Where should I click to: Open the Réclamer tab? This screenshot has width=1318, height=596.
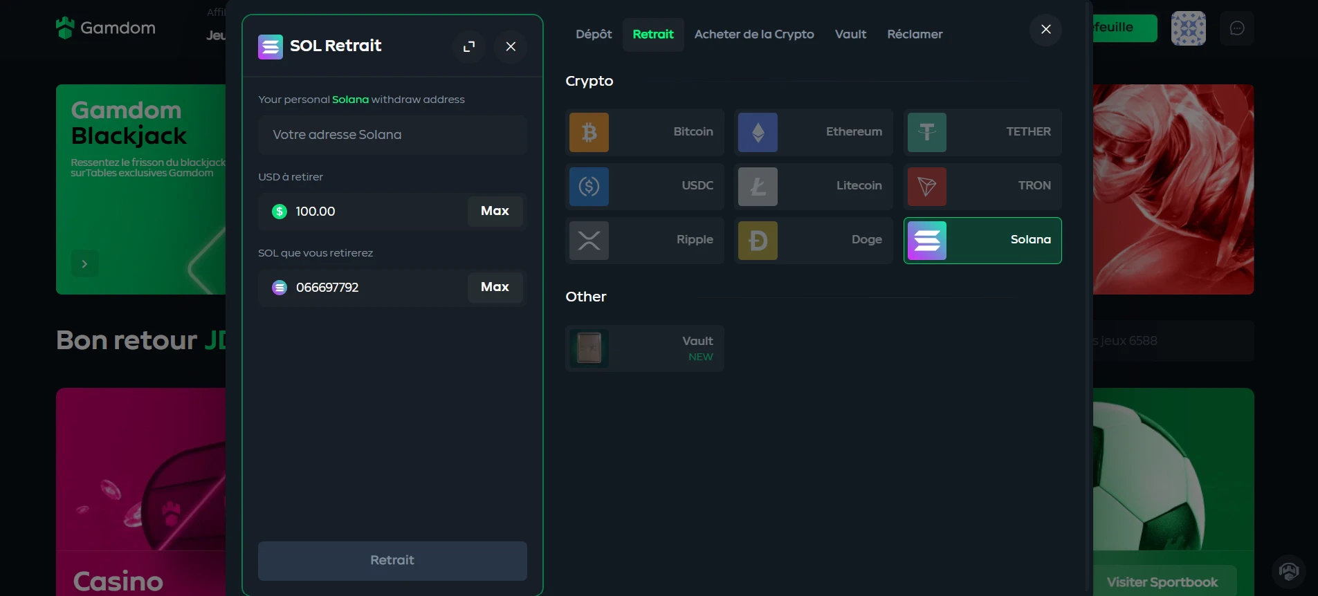click(915, 34)
